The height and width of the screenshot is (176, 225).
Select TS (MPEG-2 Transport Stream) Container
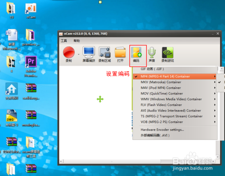pyautogui.click(x=175, y=116)
